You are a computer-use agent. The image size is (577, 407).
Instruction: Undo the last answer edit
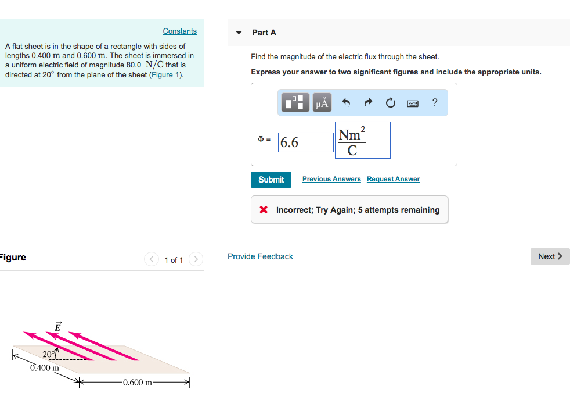pos(345,102)
